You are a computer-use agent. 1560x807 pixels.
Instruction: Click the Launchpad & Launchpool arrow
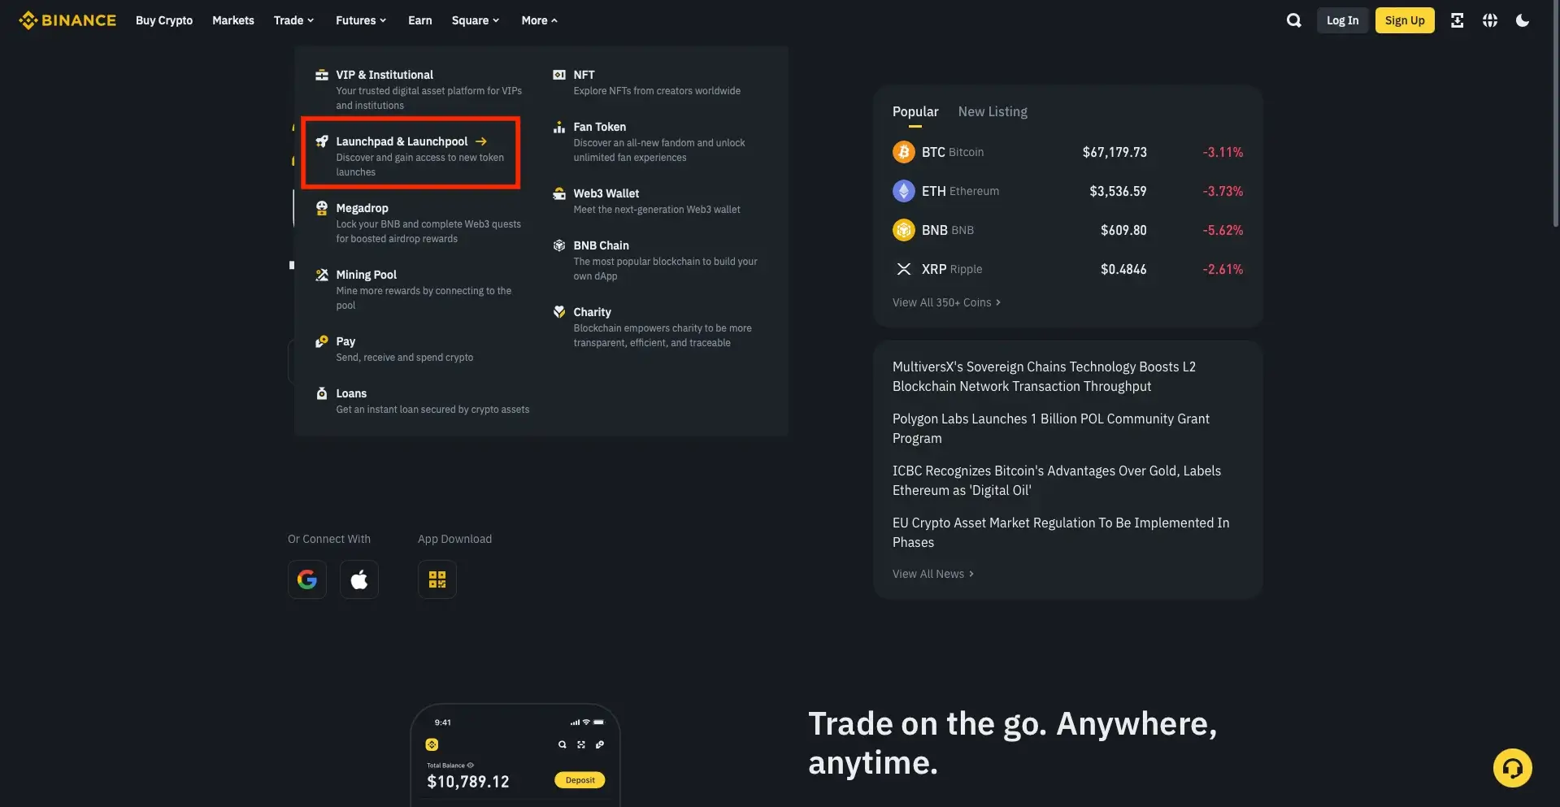(481, 141)
